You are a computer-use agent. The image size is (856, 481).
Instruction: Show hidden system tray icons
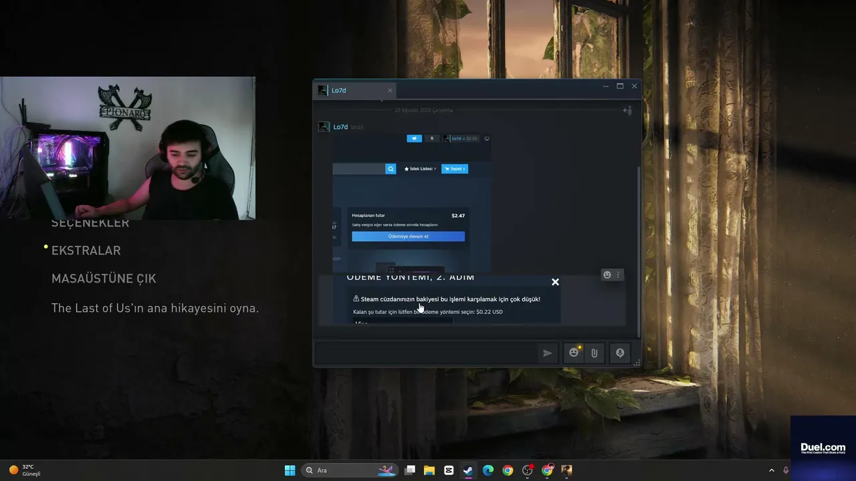click(x=771, y=470)
